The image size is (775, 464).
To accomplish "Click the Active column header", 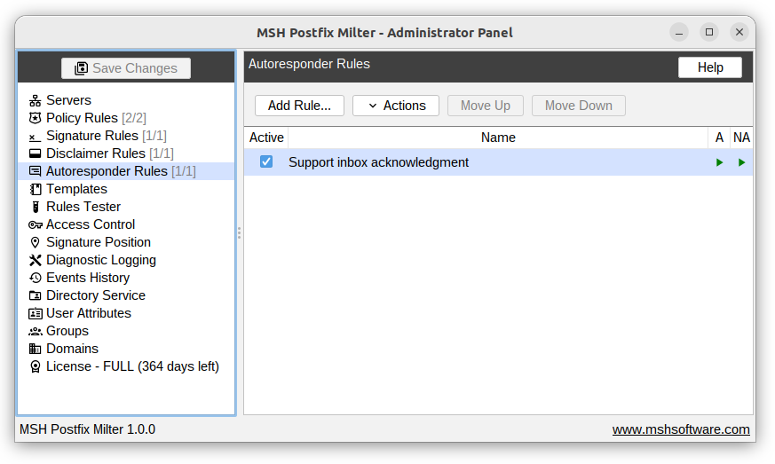I will (x=266, y=138).
